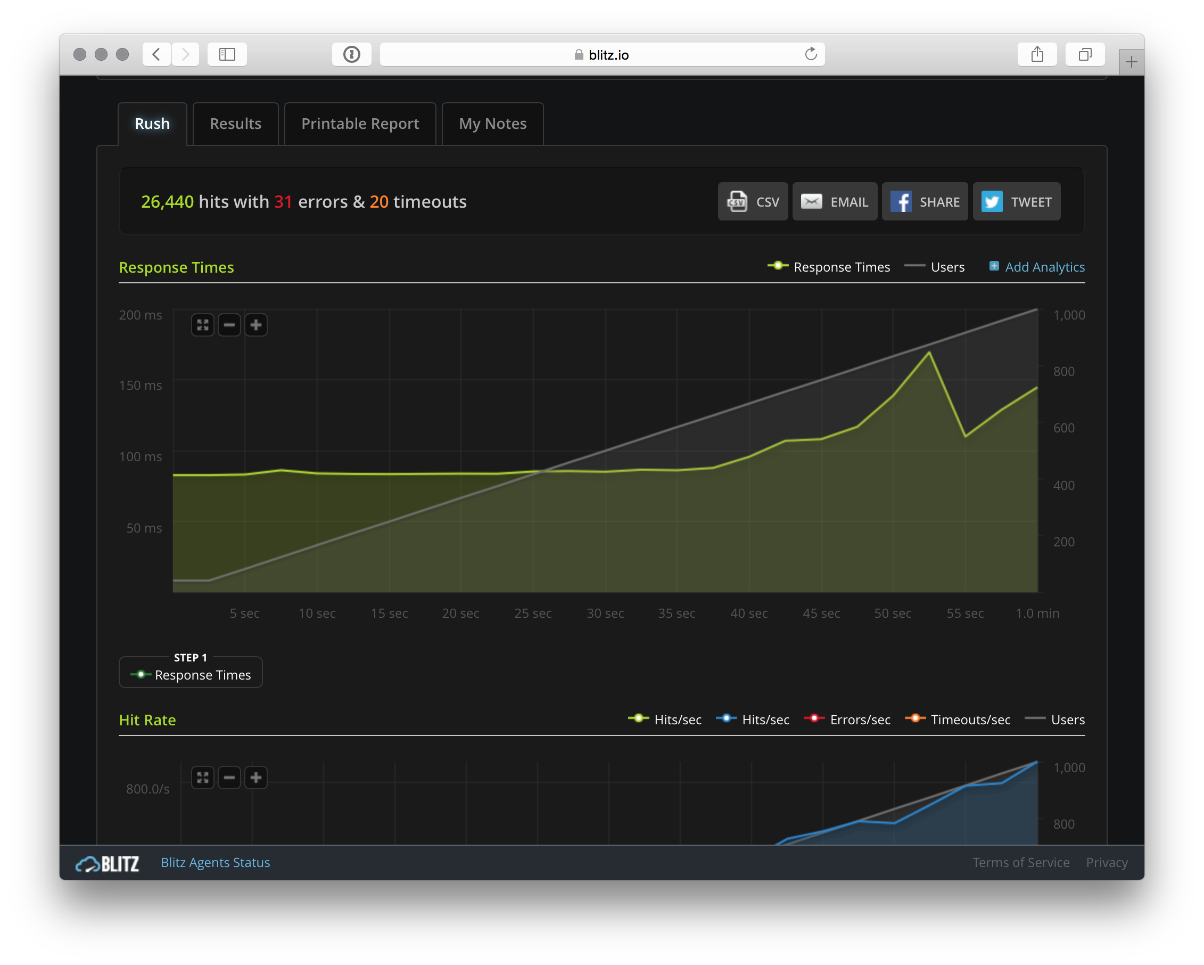Zoom in Response Times chart
The image size is (1204, 965).
pyautogui.click(x=256, y=325)
